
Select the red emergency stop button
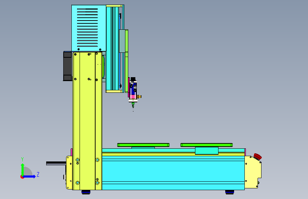click(x=257, y=157)
